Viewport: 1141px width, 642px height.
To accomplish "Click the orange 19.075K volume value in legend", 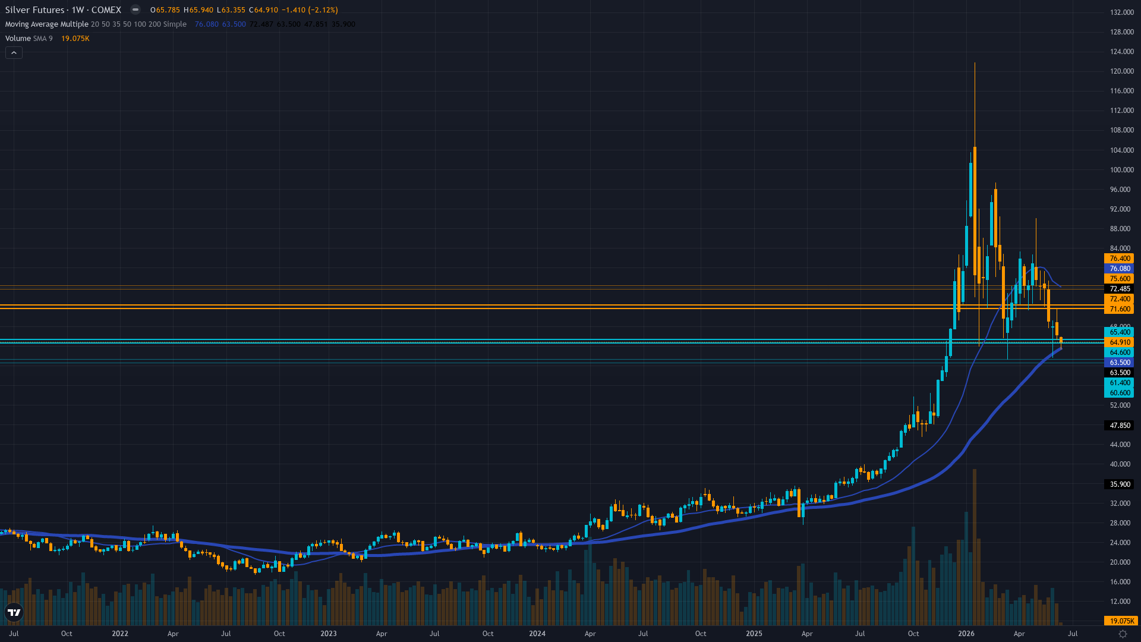I will click(x=75, y=39).
